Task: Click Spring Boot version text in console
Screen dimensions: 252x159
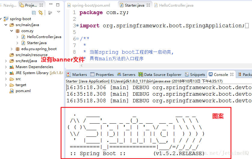Action: (179, 153)
